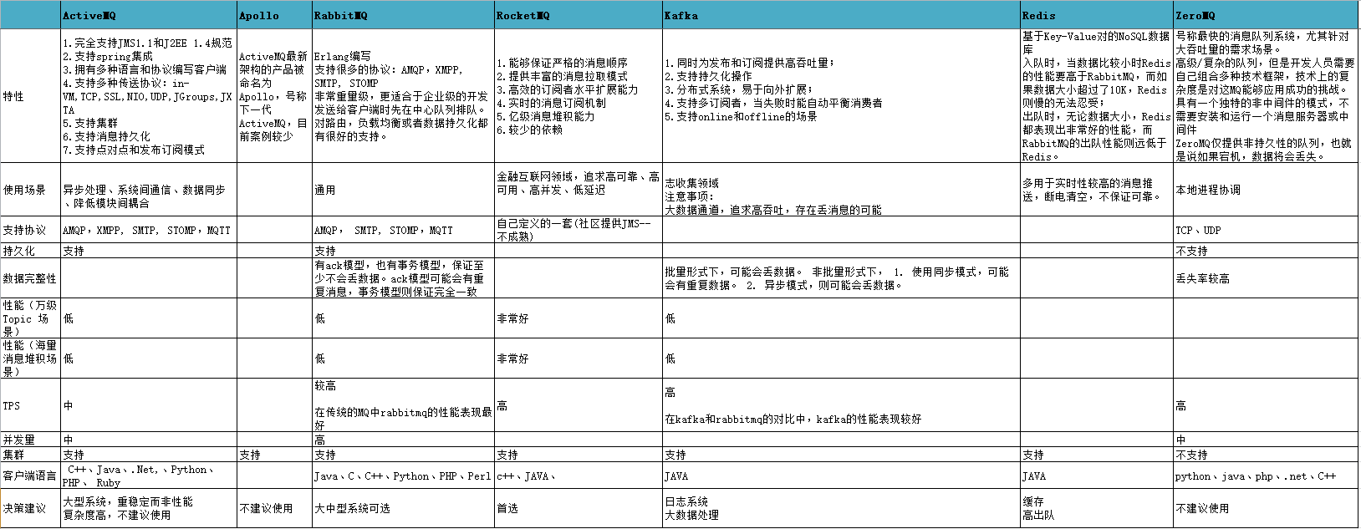Click RabbitMQ data integrity cell 有ack模型
Viewport: 1361px width, 529px height.
[x=404, y=277]
